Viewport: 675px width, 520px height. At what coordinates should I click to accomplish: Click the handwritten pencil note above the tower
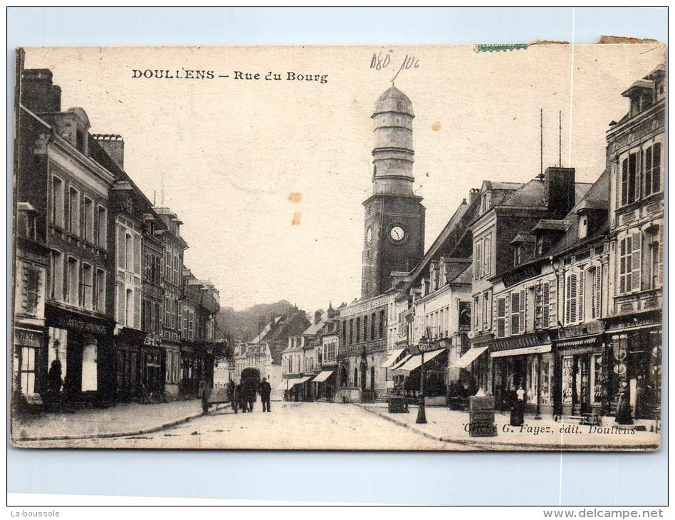394,63
